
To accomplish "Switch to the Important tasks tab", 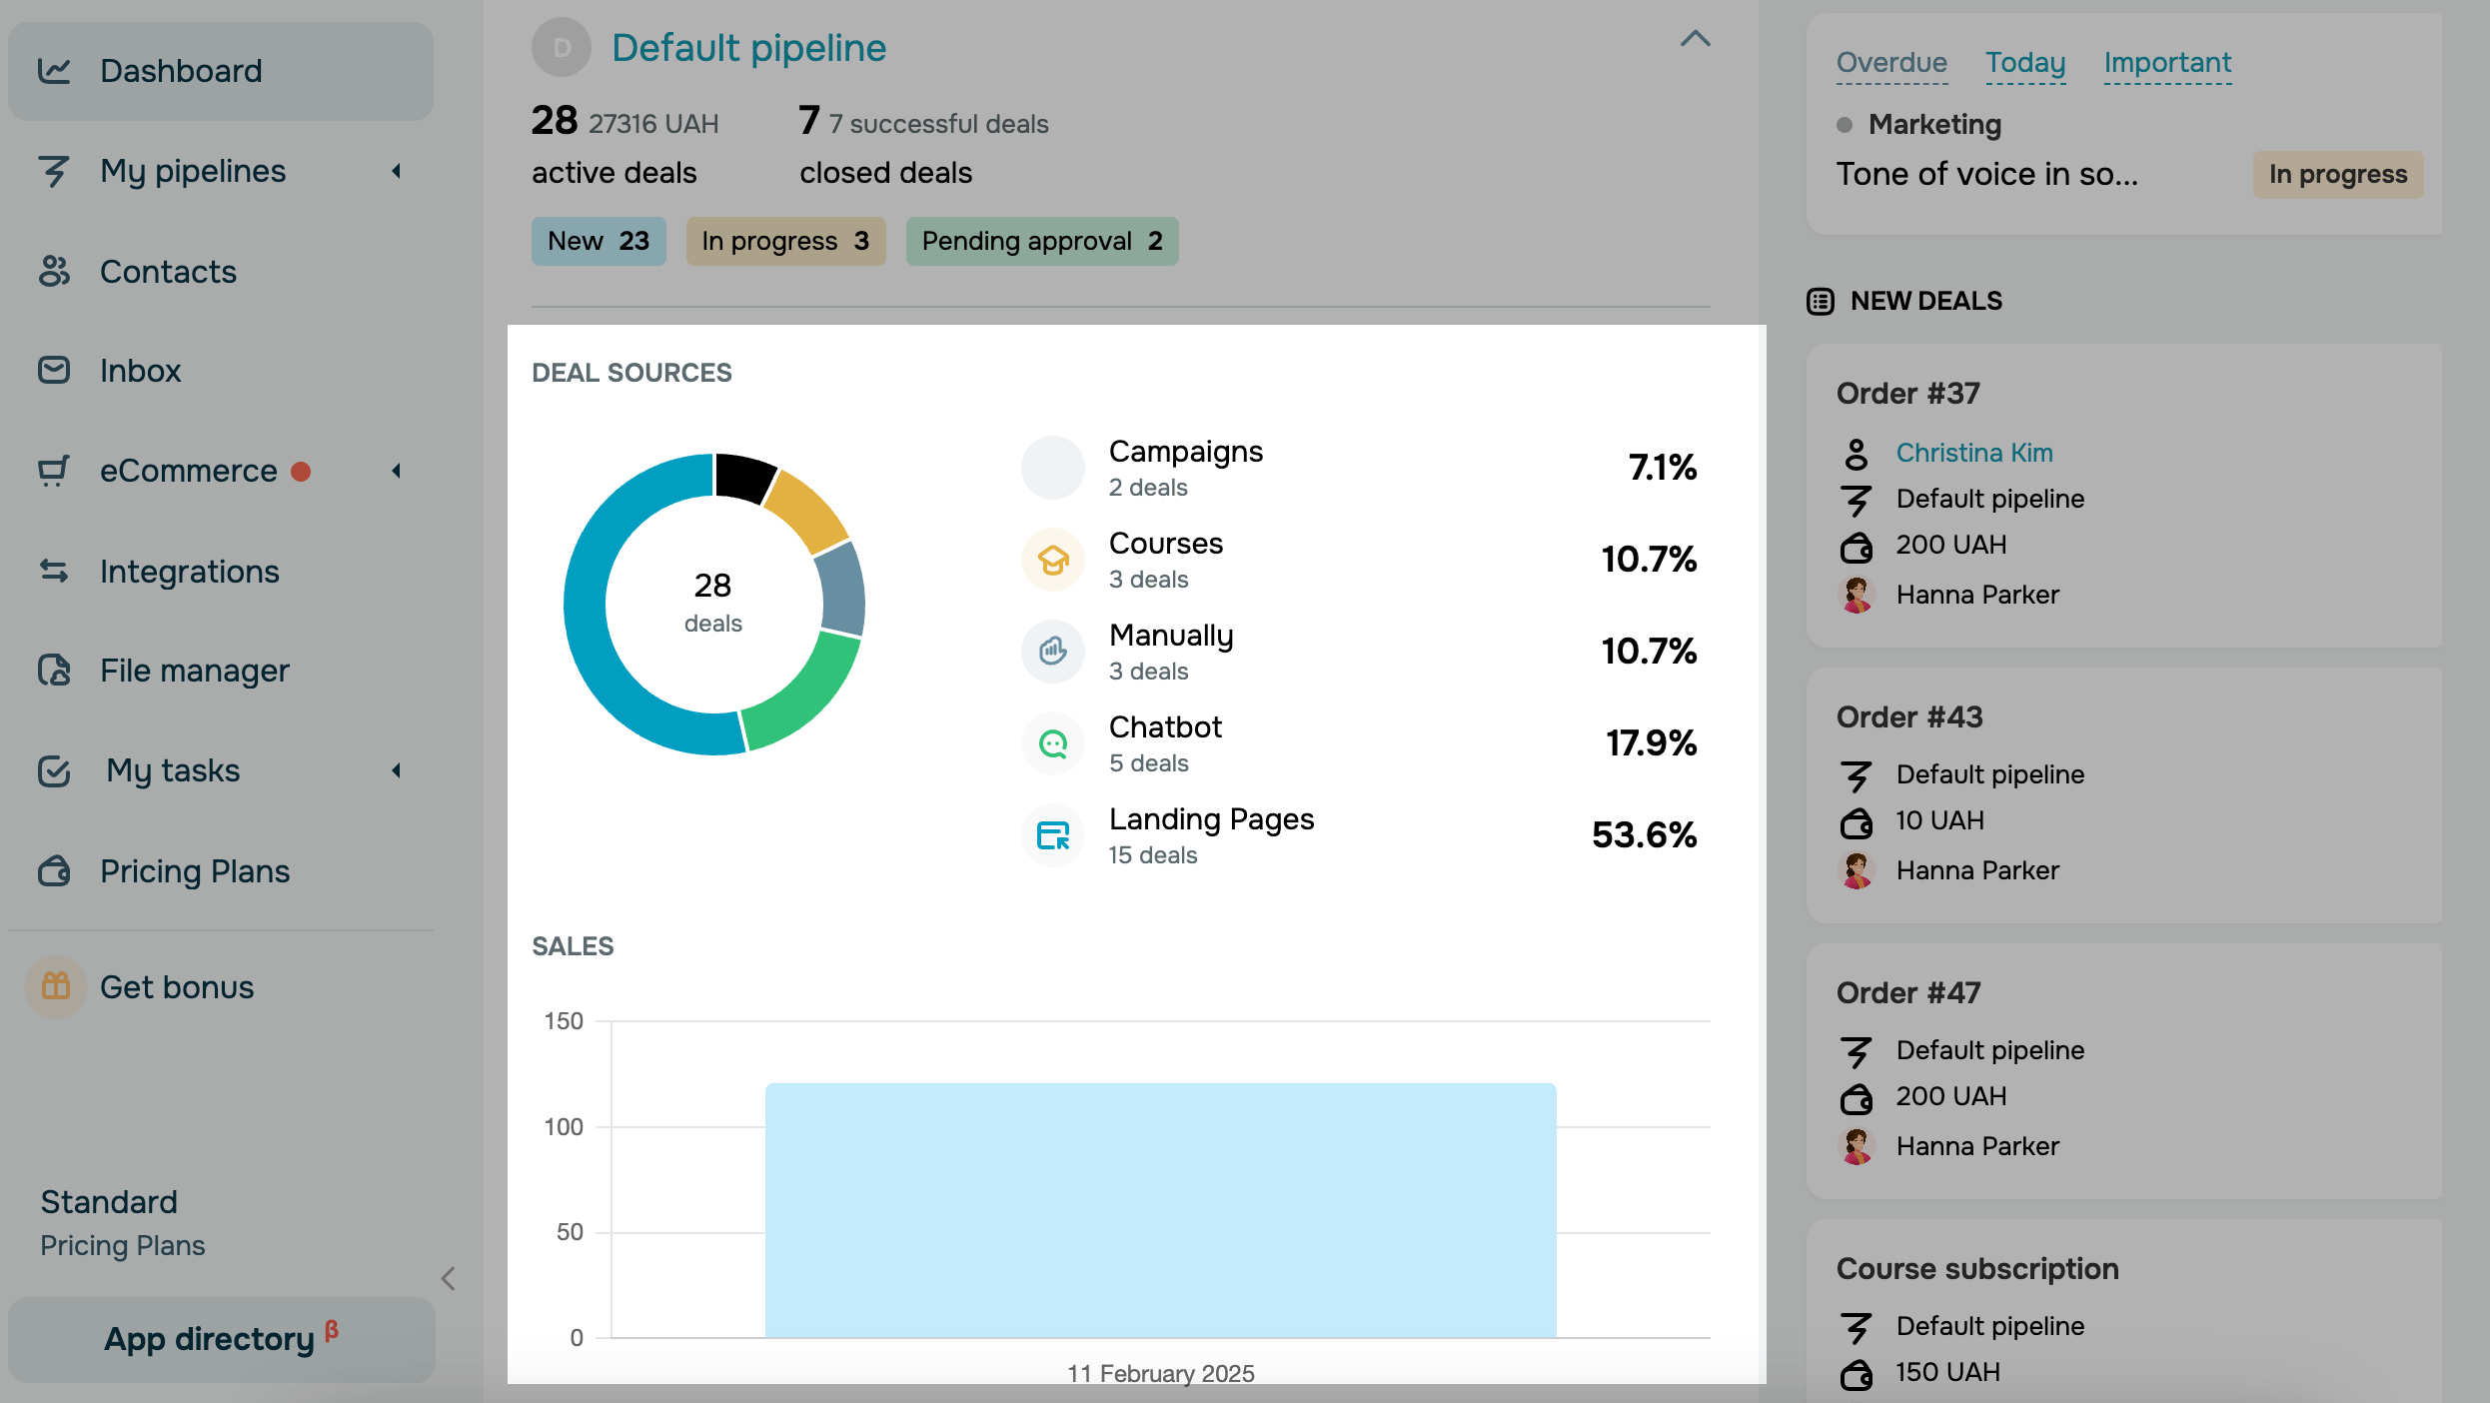I will (x=2166, y=63).
